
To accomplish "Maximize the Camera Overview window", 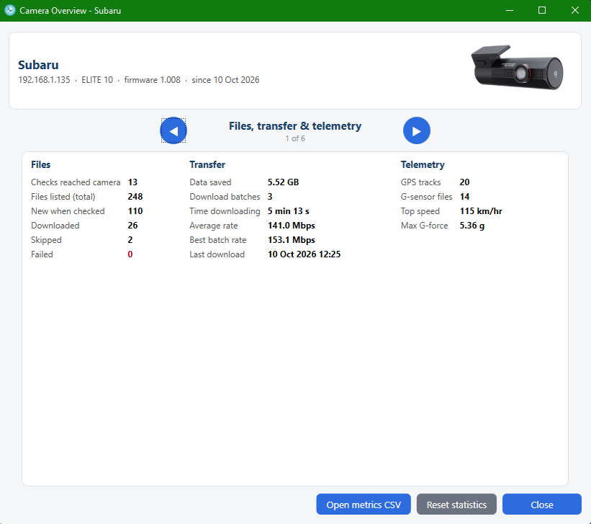I will coord(542,10).
